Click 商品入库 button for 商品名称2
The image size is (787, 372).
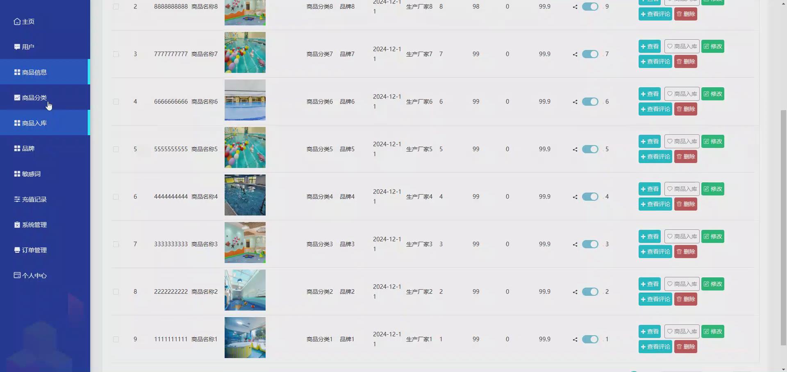click(682, 284)
